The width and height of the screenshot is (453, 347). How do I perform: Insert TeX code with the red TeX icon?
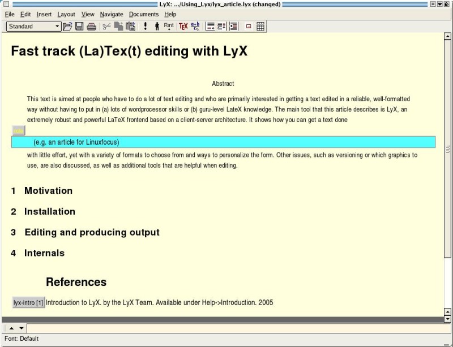click(x=183, y=26)
